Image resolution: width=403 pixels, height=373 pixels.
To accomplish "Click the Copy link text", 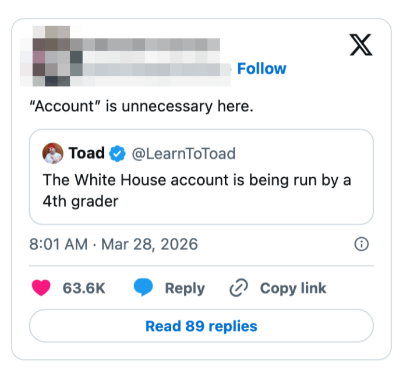I will coord(293,288).
